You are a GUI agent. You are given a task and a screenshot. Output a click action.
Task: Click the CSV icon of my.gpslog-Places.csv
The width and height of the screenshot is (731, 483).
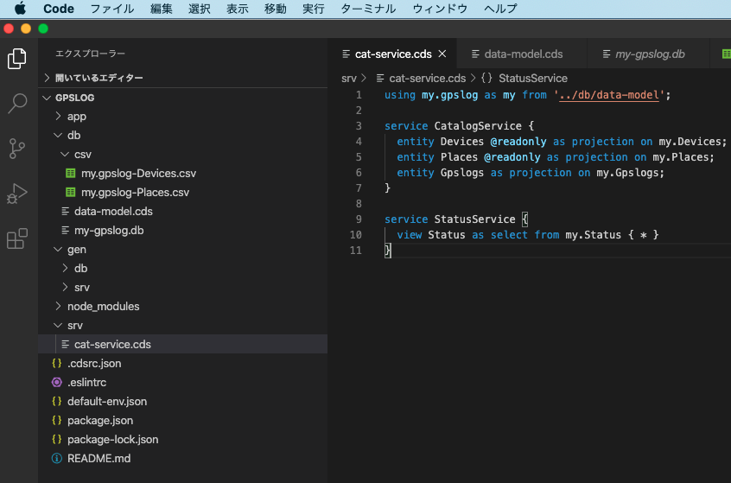click(x=70, y=192)
